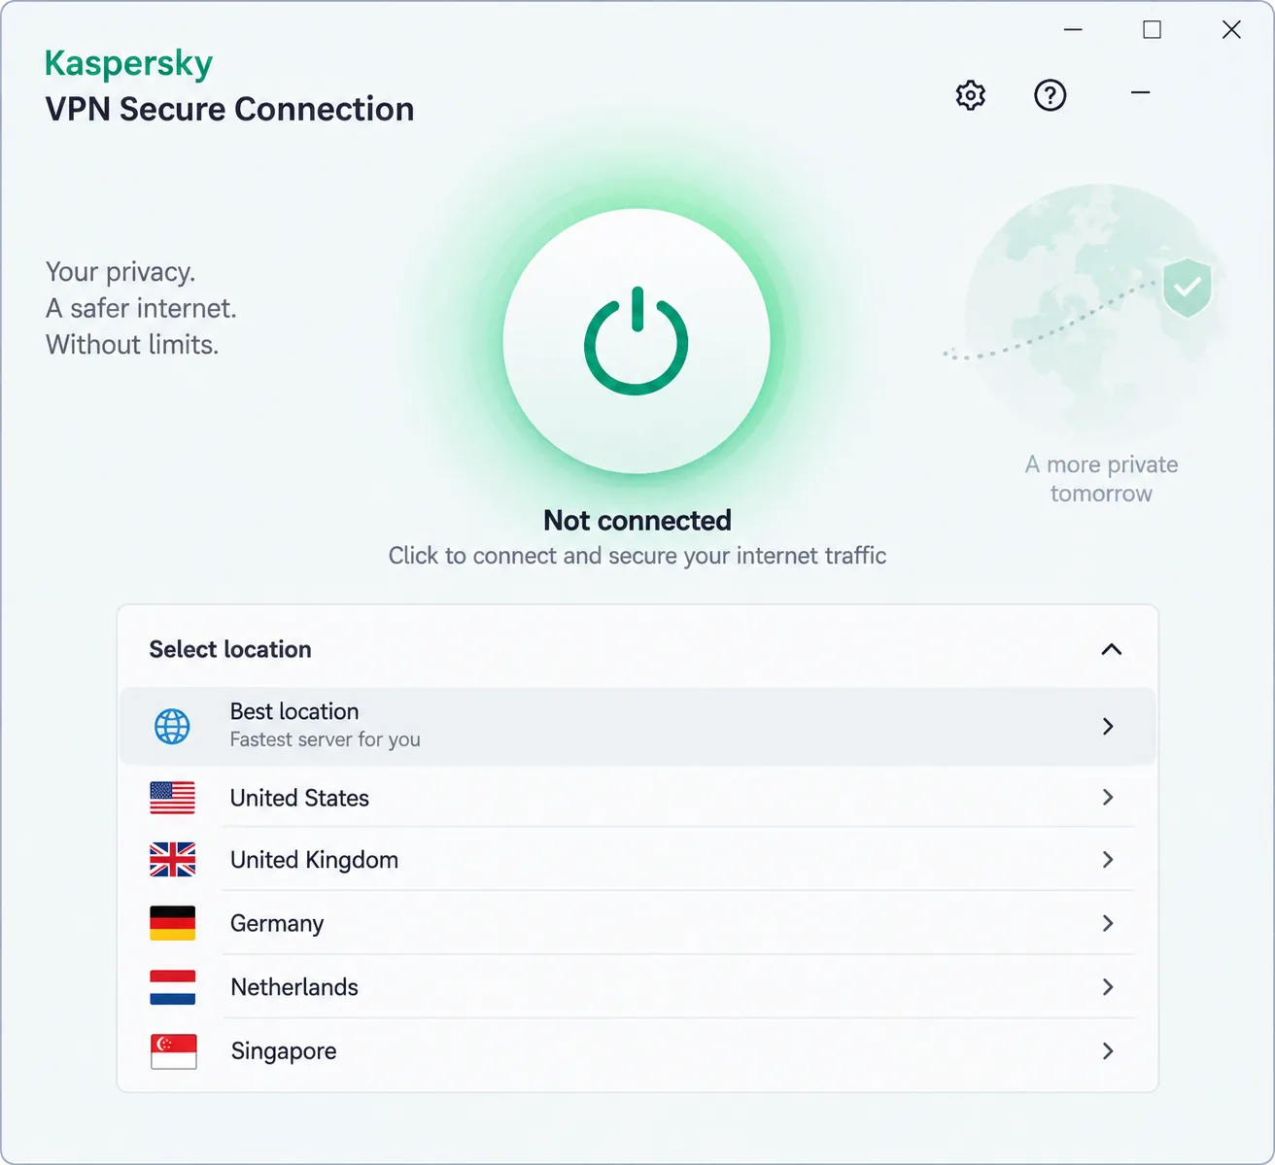Screen dimensions: 1275x1165
Task: Expand Singapore server list chevron
Action: [1108, 1051]
